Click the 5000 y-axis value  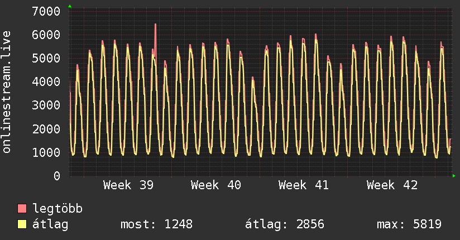[x=46, y=59]
